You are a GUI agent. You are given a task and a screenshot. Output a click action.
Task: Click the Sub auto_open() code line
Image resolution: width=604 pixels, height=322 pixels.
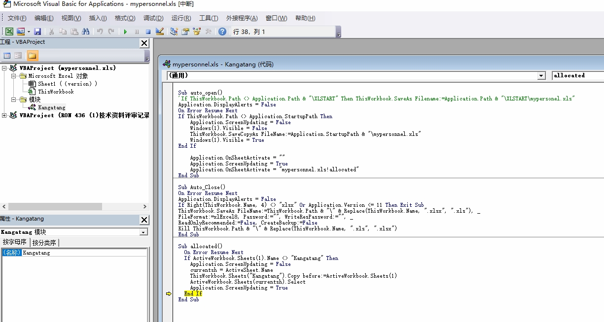(x=200, y=93)
